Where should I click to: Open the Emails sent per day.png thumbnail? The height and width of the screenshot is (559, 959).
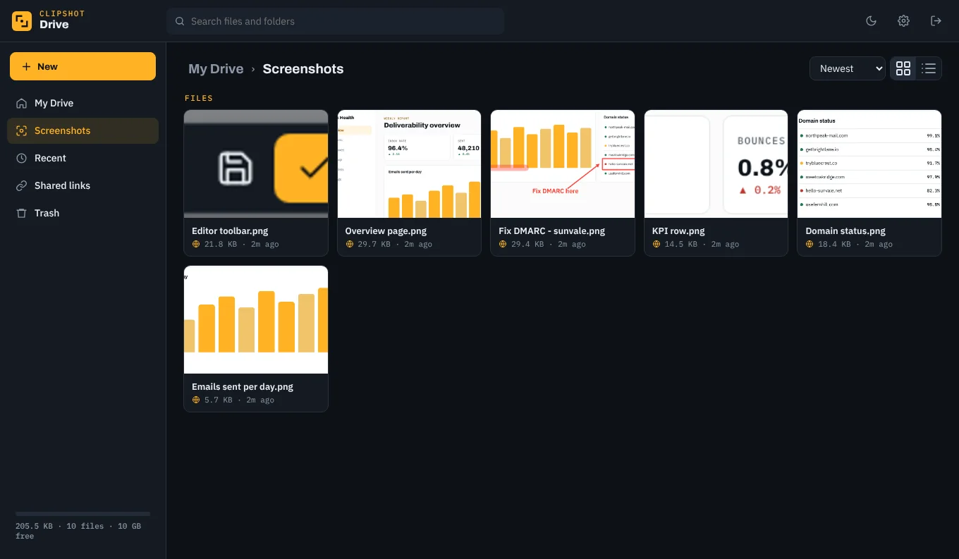256,319
